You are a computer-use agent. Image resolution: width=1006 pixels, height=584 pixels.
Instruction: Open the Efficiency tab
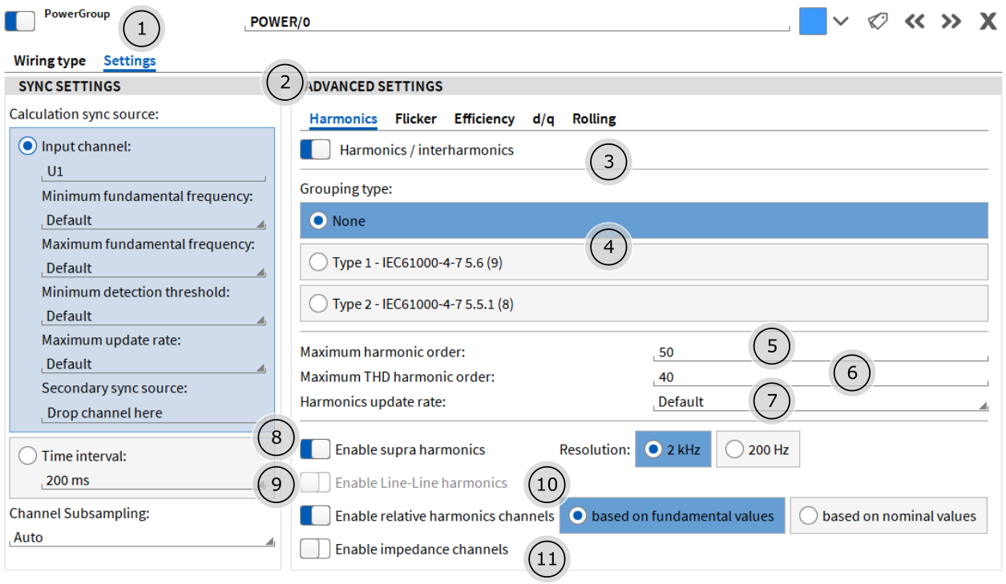tap(484, 119)
